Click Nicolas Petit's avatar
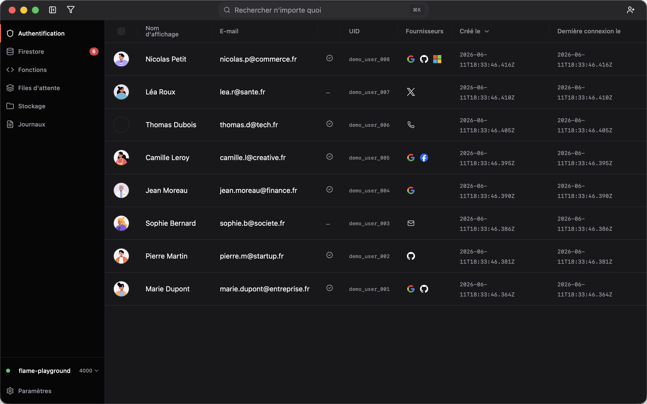This screenshot has height=404, width=647. click(121, 59)
